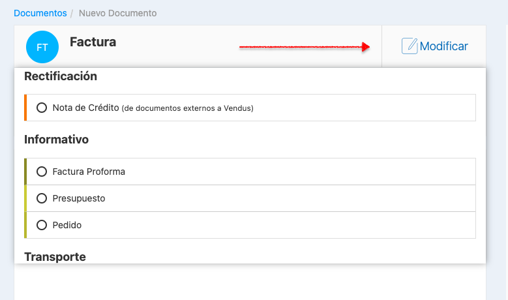
Task: Click the red arrow pointing to Modificar
Action: click(x=305, y=47)
